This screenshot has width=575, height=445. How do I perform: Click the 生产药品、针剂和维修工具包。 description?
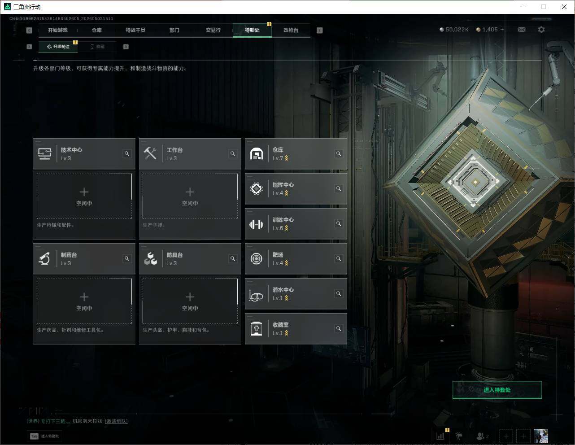tap(70, 330)
